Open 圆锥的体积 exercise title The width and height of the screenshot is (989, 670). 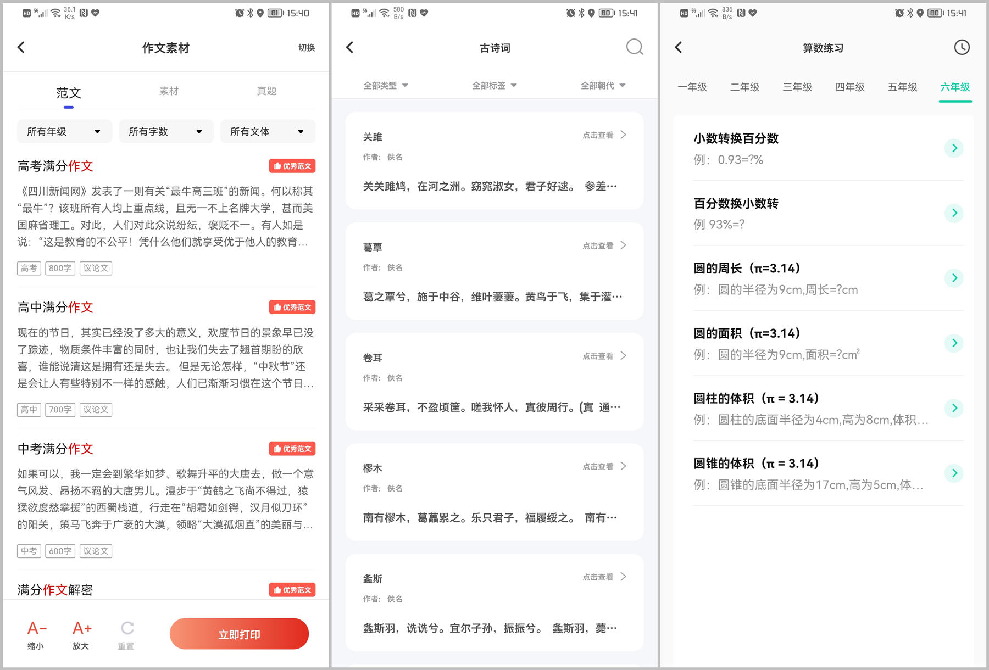757,464
